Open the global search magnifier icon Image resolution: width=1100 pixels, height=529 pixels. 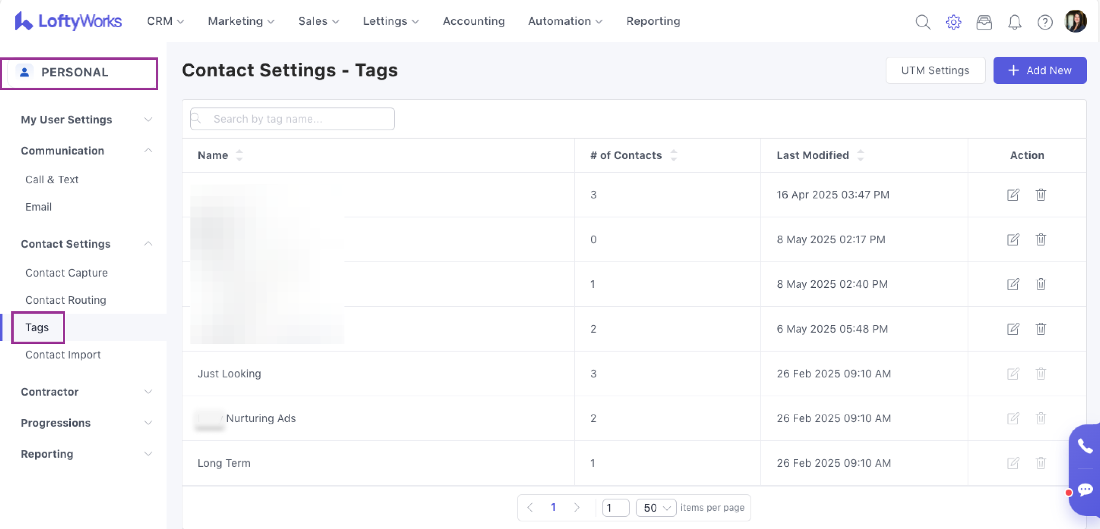point(922,22)
